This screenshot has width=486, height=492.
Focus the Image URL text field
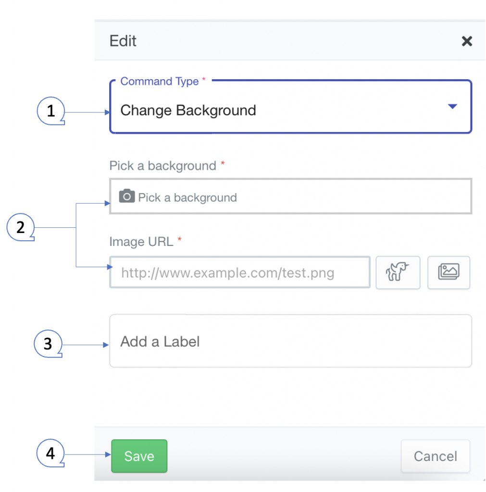tap(240, 272)
